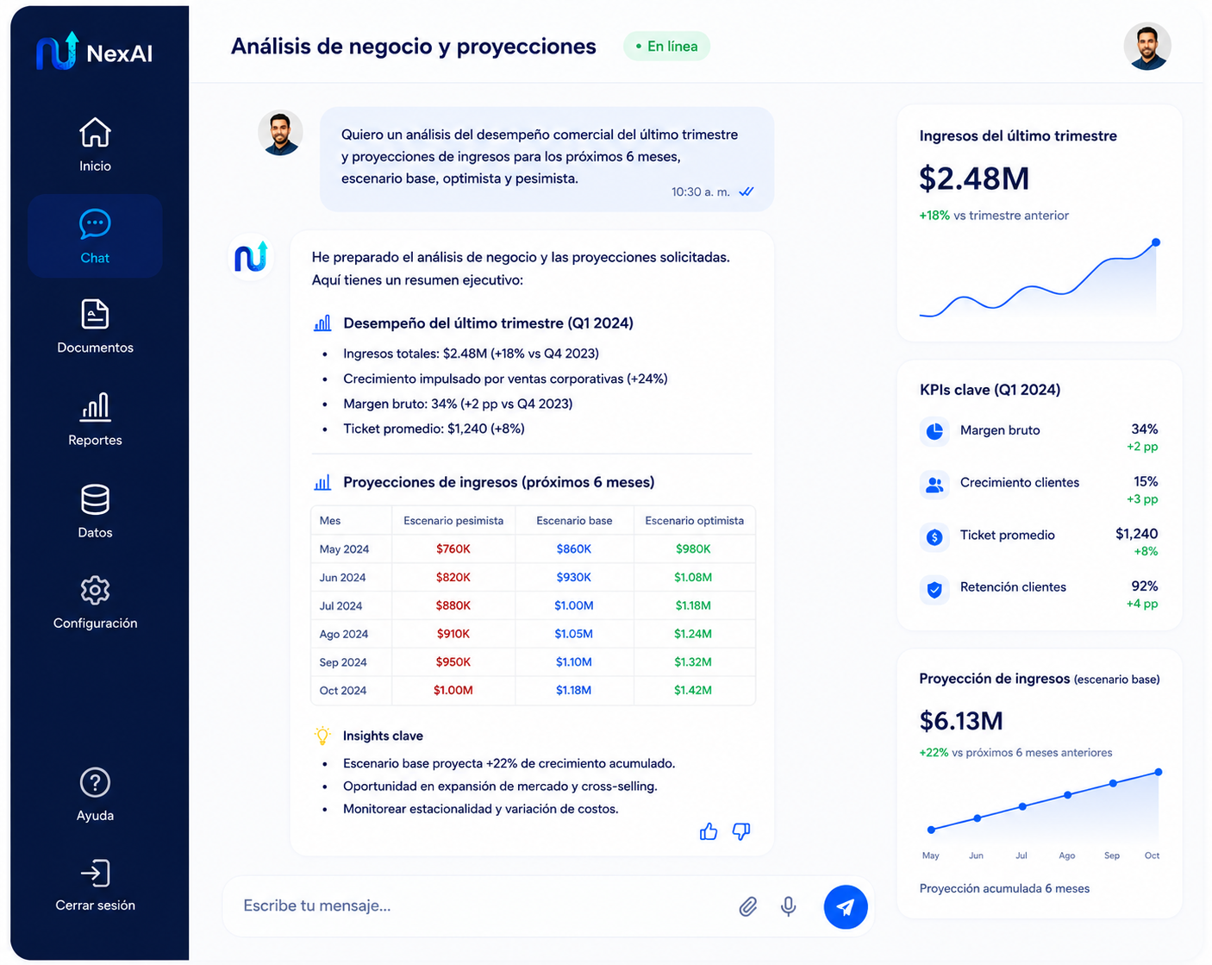The width and height of the screenshot is (1212, 965).
Task: Click the thumbs down feedback icon
Action: 741,831
